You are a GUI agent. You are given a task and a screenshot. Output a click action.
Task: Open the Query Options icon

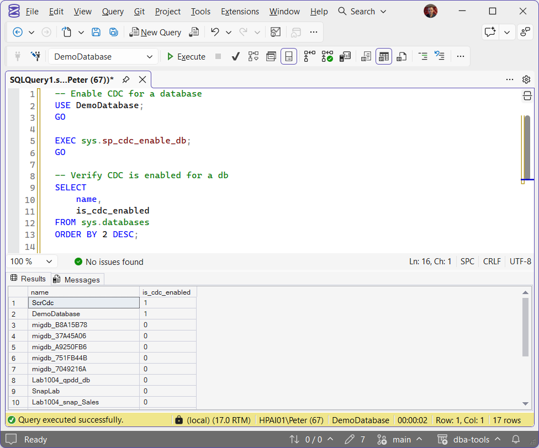tap(271, 56)
